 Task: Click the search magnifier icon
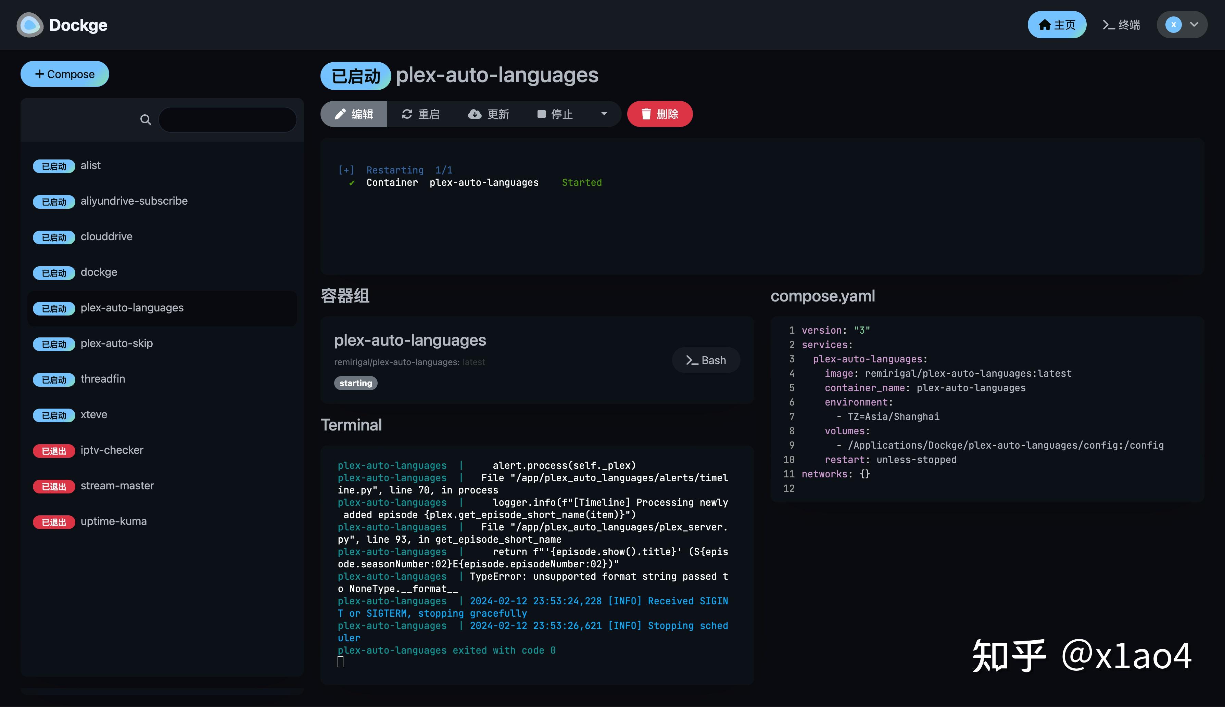coord(145,119)
